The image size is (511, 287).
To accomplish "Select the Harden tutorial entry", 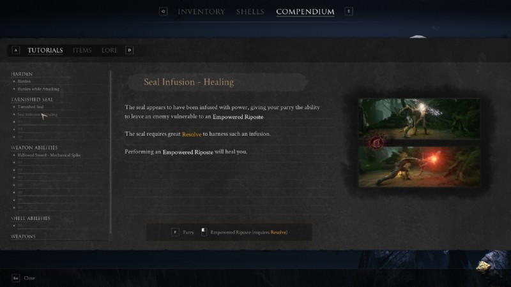I will tap(24, 82).
